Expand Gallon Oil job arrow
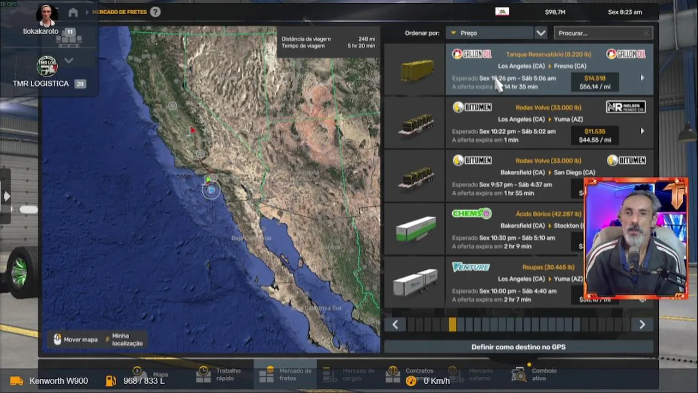The image size is (698, 393). pos(642,78)
